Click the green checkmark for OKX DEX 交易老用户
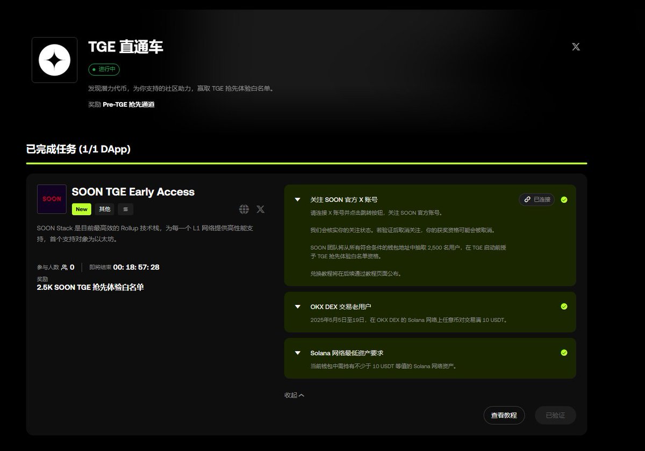645x451 pixels. coord(564,307)
